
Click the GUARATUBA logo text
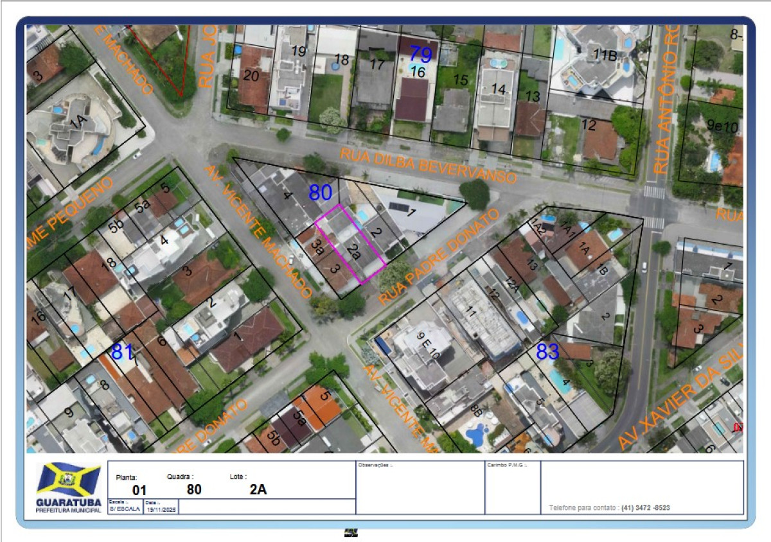69,502
